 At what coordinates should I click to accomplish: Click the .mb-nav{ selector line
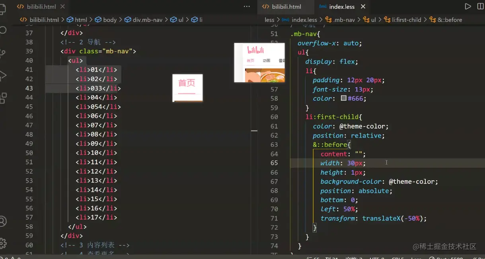tap(305, 34)
